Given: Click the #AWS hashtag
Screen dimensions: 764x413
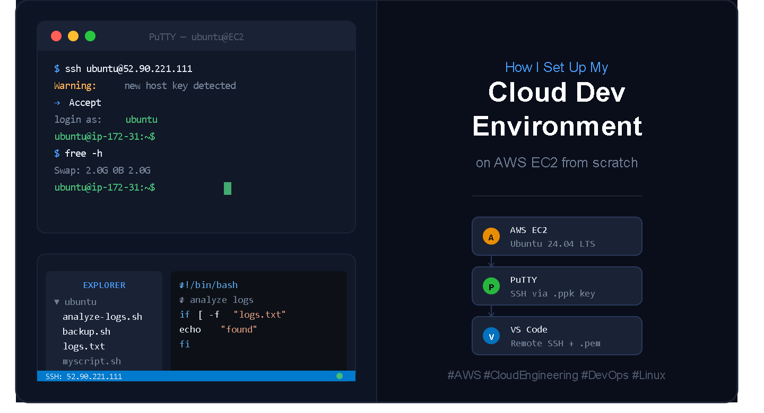Looking at the screenshot, I should click(464, 375).
